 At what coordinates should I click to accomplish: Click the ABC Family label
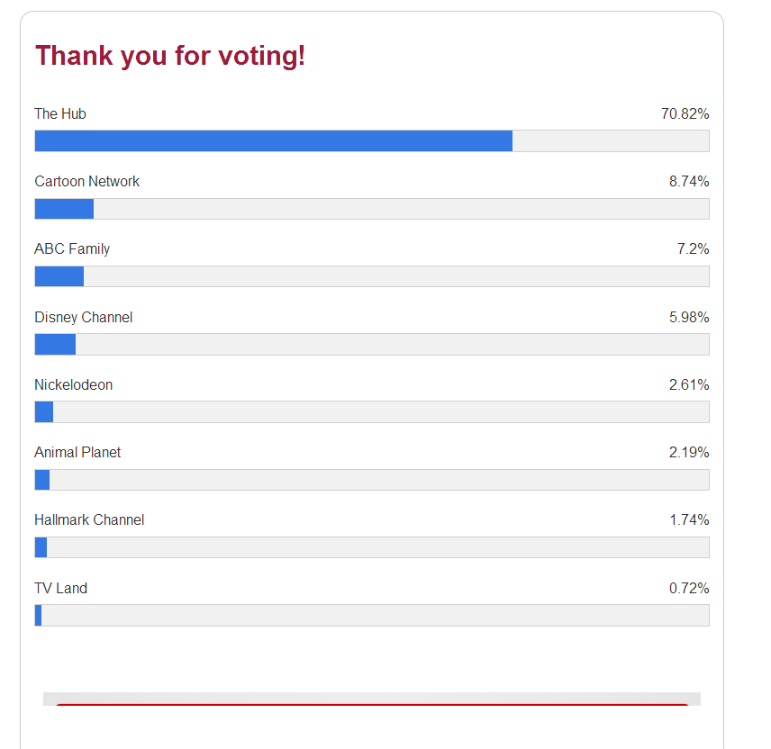pos(72,249)
